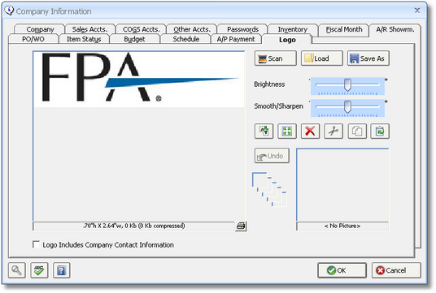Click the copy pages icon

[x=357, y=131]
